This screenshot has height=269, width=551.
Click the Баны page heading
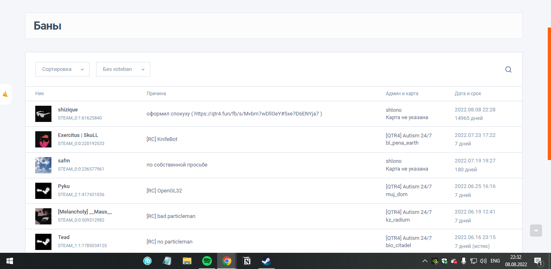(47, 26)
